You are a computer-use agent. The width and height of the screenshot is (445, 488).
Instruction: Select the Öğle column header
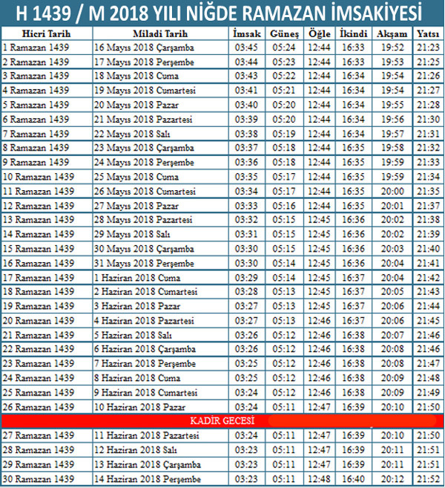tap(319, 34)
